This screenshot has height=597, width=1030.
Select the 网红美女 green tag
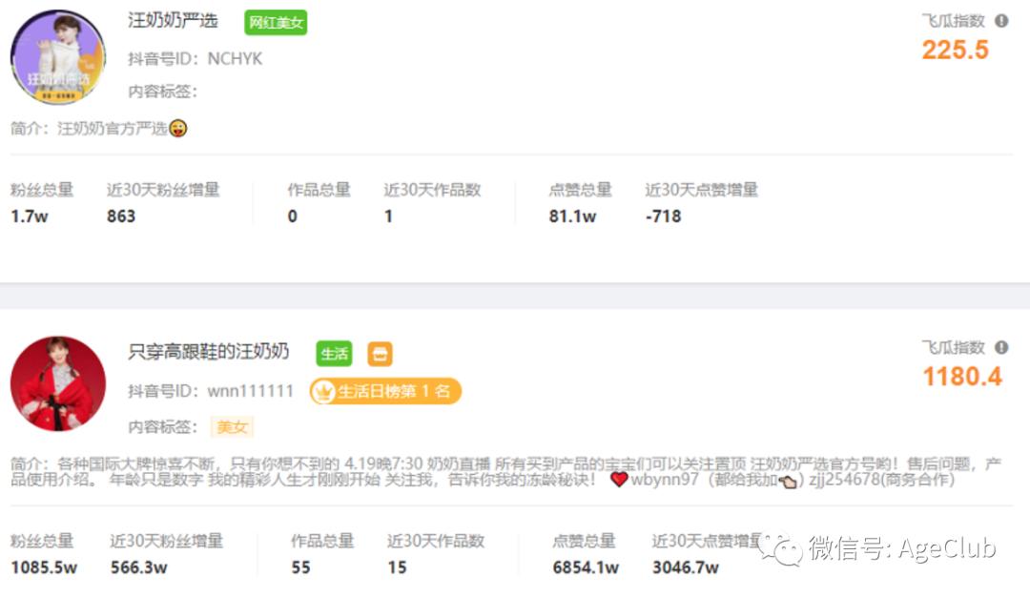276,22
